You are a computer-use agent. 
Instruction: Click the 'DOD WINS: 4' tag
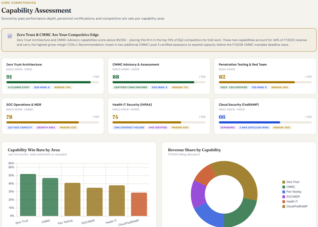[160, 87]
